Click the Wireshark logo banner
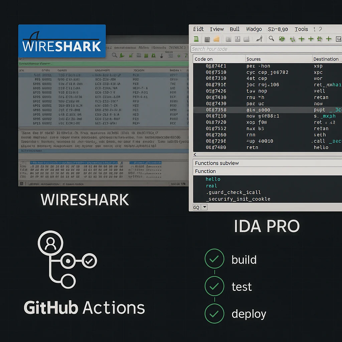342x342 pixels. [x=62, y=41]
